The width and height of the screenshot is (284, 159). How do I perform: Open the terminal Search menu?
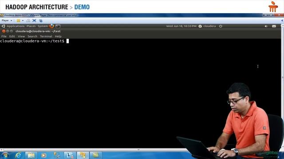32,36
